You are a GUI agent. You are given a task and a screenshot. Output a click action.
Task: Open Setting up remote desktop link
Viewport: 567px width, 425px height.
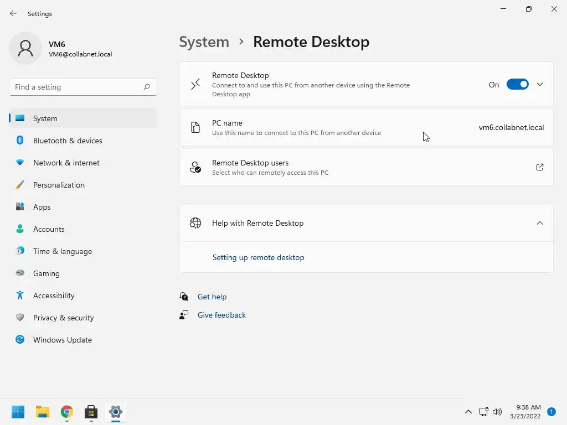(259, 257)
